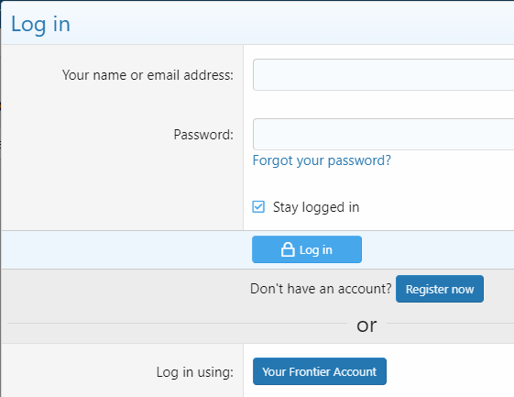Focus the name or email address field
The image size is (514, 397).
(383, 75)
